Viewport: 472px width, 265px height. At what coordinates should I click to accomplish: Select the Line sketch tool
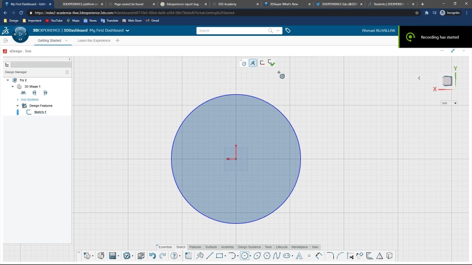pos(209,256)
